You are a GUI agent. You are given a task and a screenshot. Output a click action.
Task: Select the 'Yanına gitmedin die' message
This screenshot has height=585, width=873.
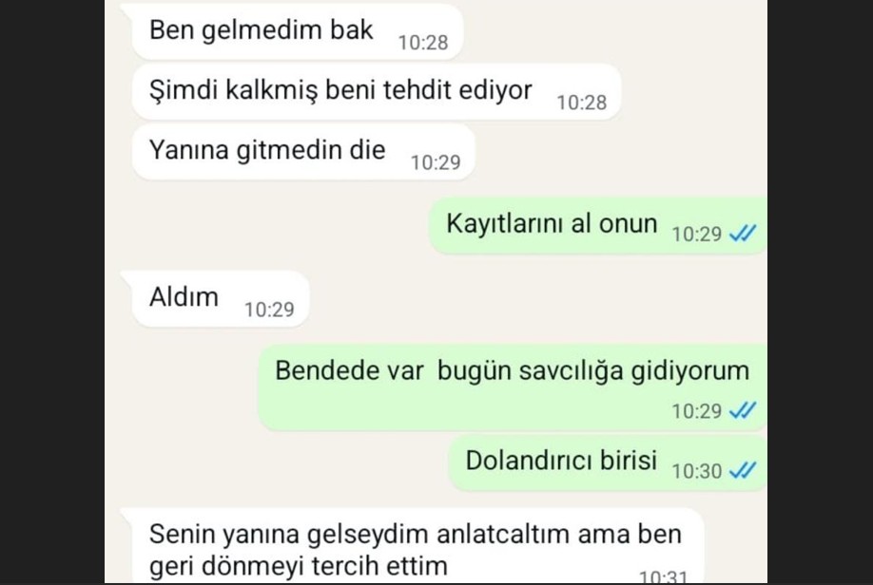click(303, 152)
